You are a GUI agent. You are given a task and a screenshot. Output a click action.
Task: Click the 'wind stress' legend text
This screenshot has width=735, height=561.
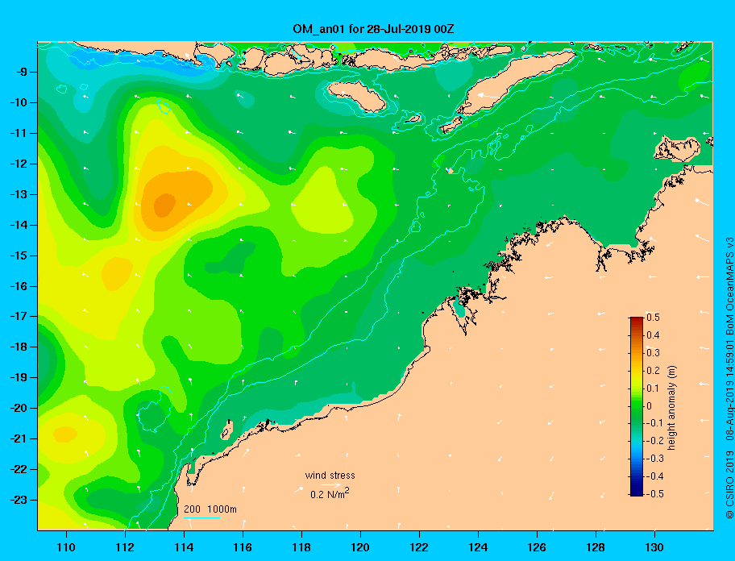click(x=330, y=476)
